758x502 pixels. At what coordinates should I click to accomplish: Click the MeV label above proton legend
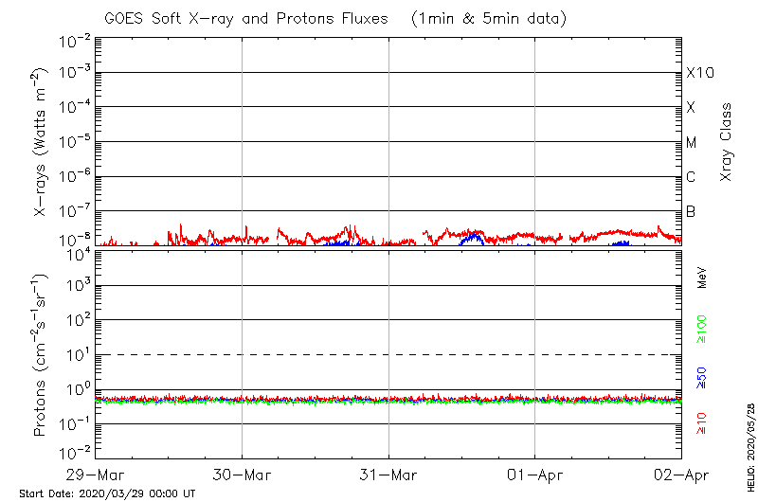point(702,277)
